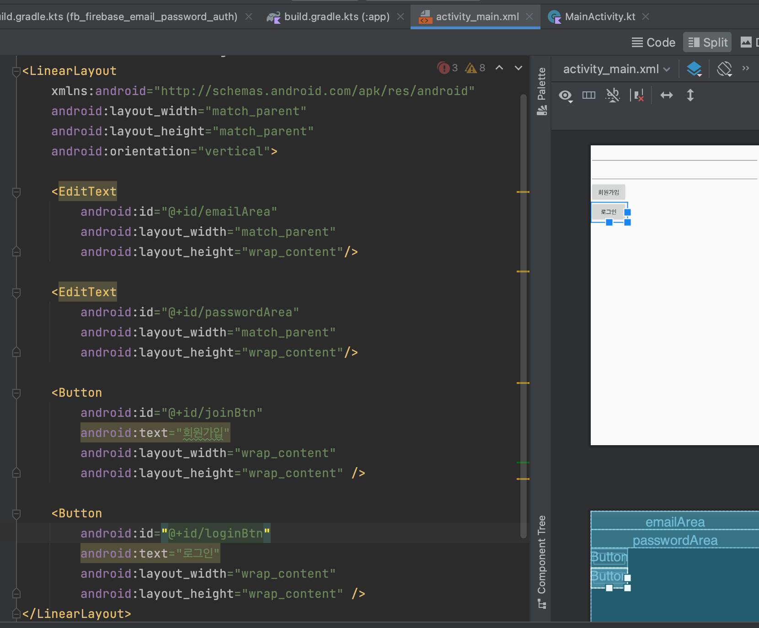
Task: Click the android:text="로그인" attribute
Action: pos(150,553)
